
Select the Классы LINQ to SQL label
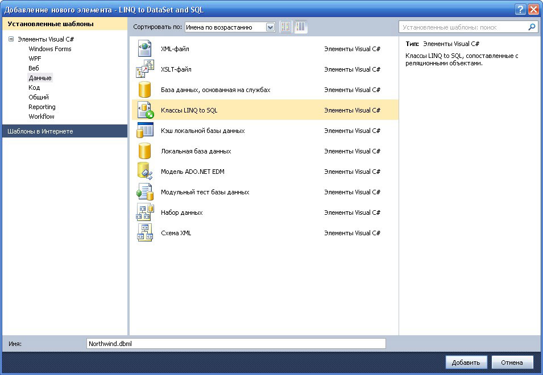(x=189, y=110)
